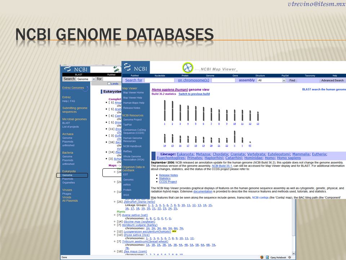Open BLAST search the human genome link
346x260 pixels.
tap(324, 89)
